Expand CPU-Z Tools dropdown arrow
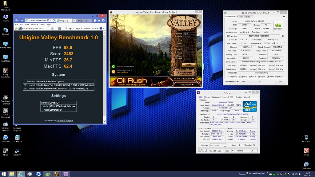The image size is (315, 177). coord(233,151)
